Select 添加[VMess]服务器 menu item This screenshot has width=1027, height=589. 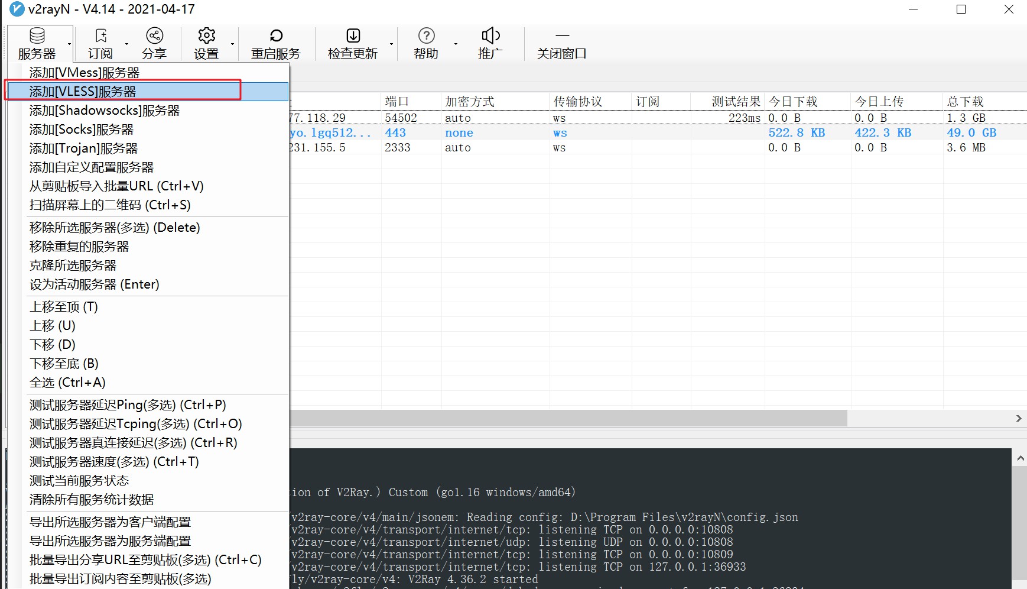(x=147, y=73)
